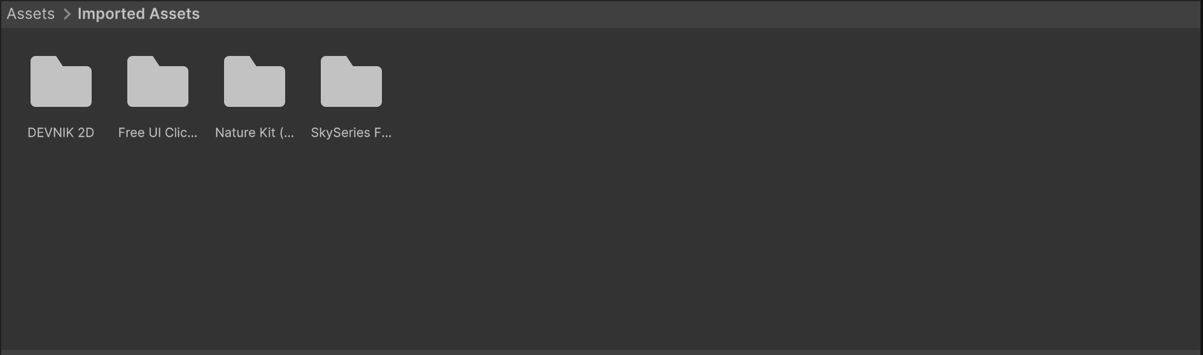
Task: Click the Imported Assets breadcrumb
Action: tap(139, 14)
